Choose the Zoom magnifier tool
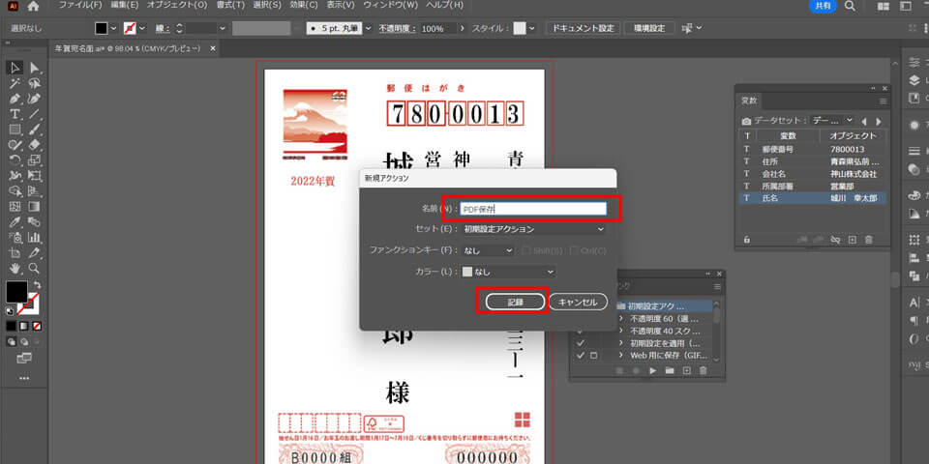The height and width of the screenshot is (464, 929). pos(35,268)
